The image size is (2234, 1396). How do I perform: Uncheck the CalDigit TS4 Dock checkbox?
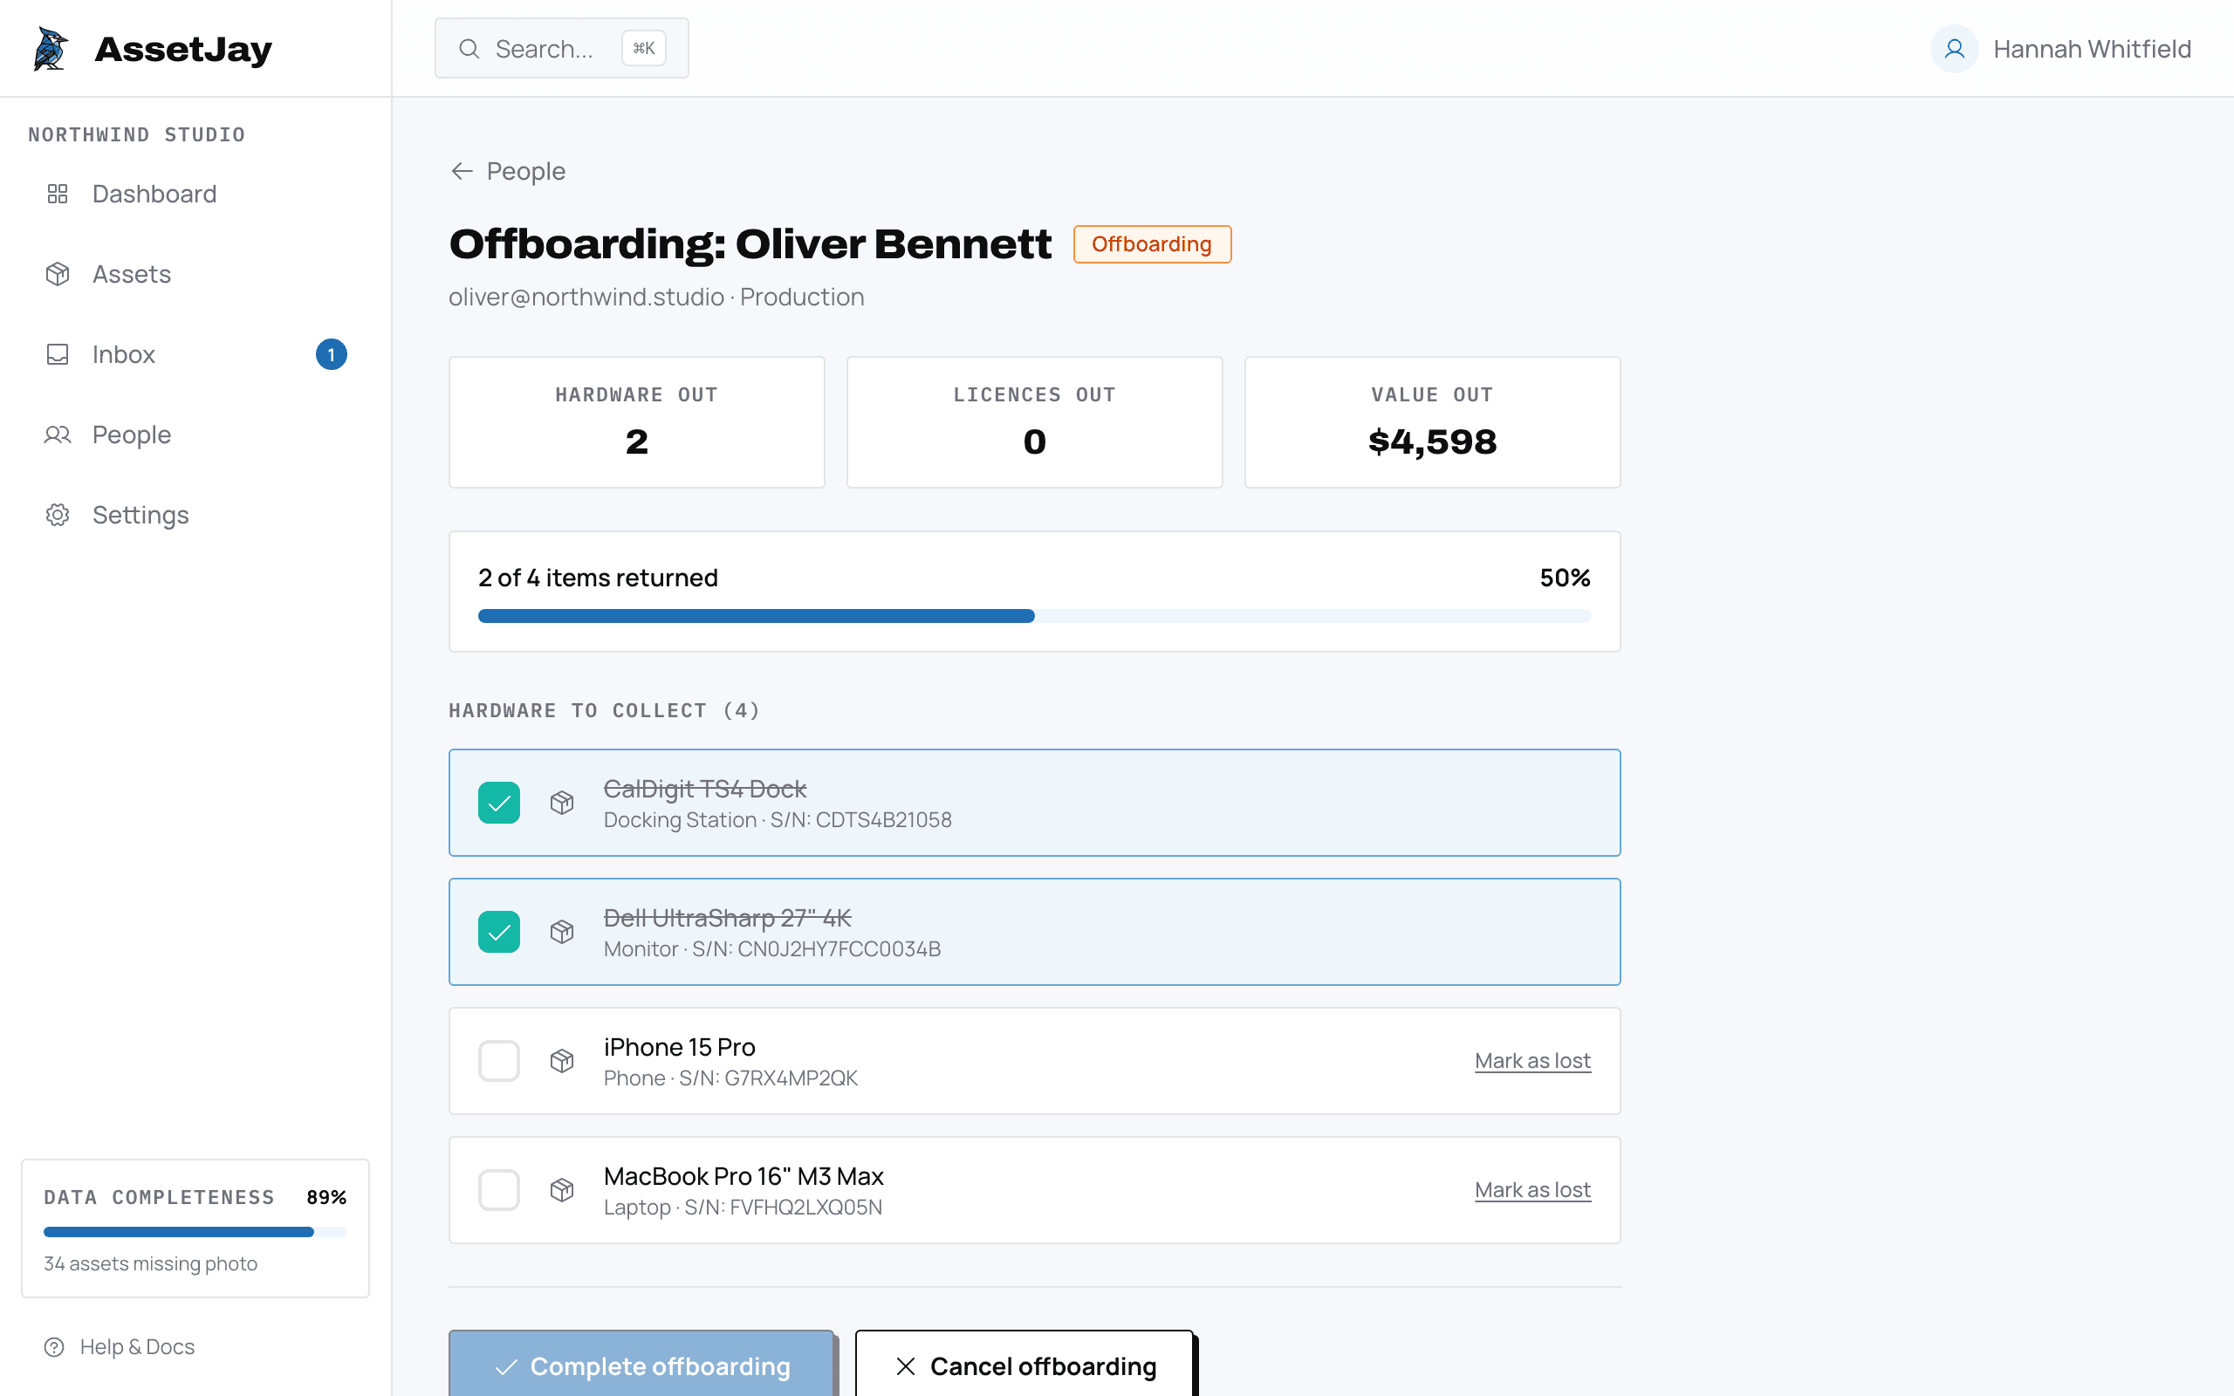[x=499, y=803]
